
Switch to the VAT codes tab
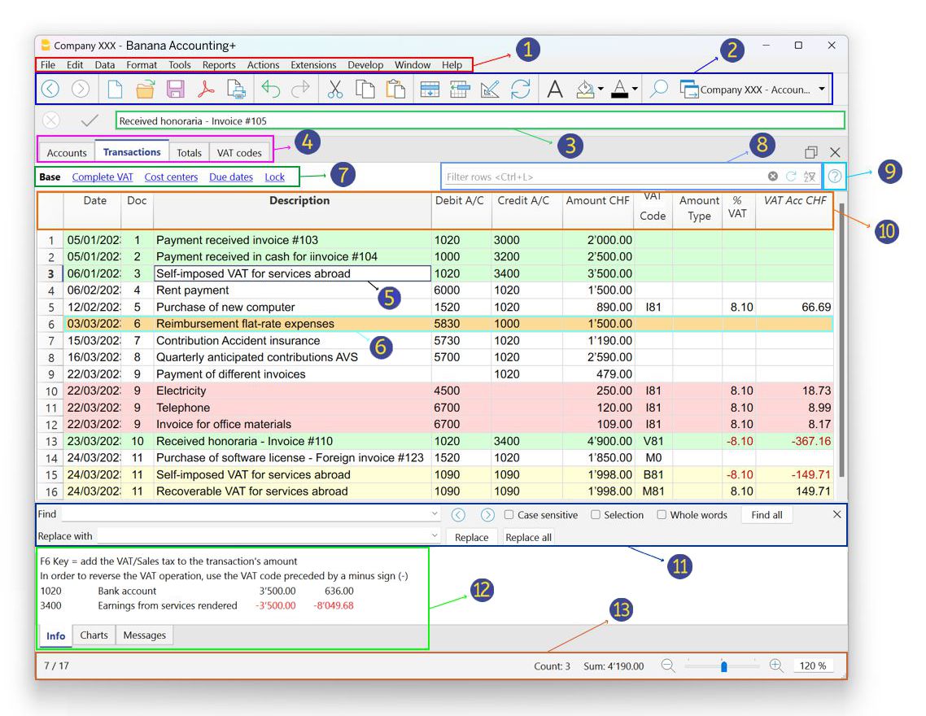[x=239, y=153]
